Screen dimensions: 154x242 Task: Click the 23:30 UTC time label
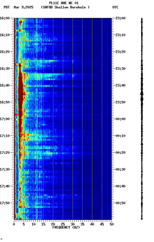pos(121,69)
